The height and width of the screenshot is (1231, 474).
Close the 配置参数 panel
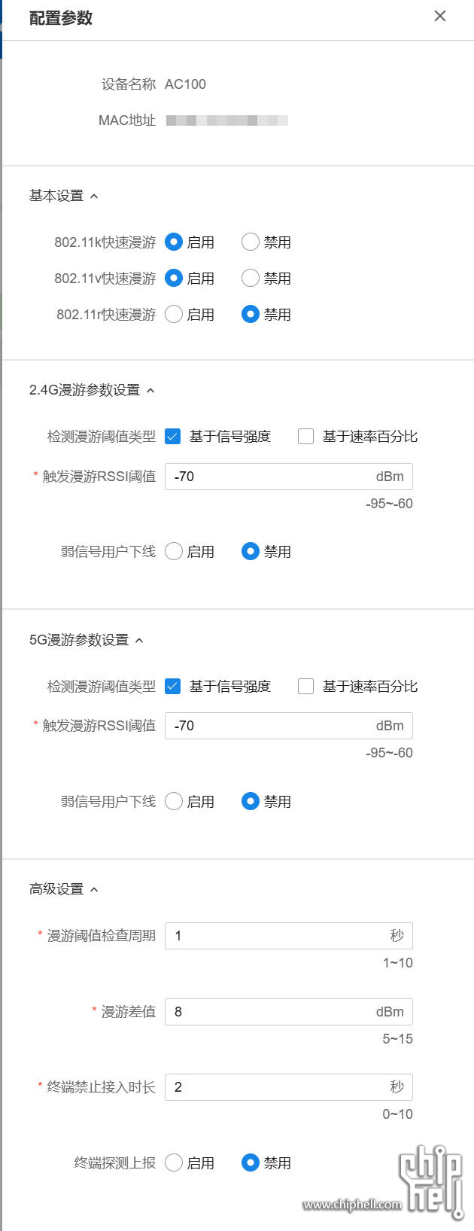[x=440, y=17]
